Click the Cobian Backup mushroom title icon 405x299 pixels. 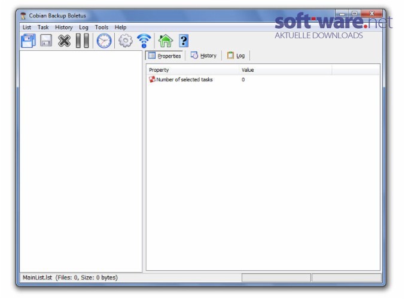point(23,16)
